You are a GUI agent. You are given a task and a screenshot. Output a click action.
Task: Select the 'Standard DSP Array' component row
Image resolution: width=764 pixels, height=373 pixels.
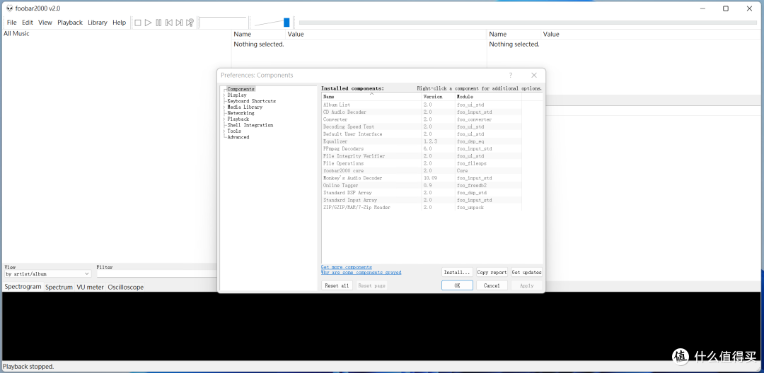(x=422, y=193)
